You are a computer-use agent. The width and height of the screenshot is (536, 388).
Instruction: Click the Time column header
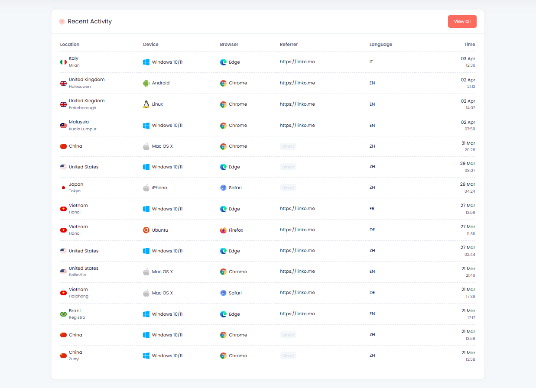[470, 44]
